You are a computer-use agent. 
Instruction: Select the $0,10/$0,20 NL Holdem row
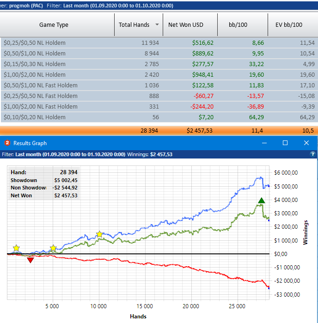(x=159, y=117)
